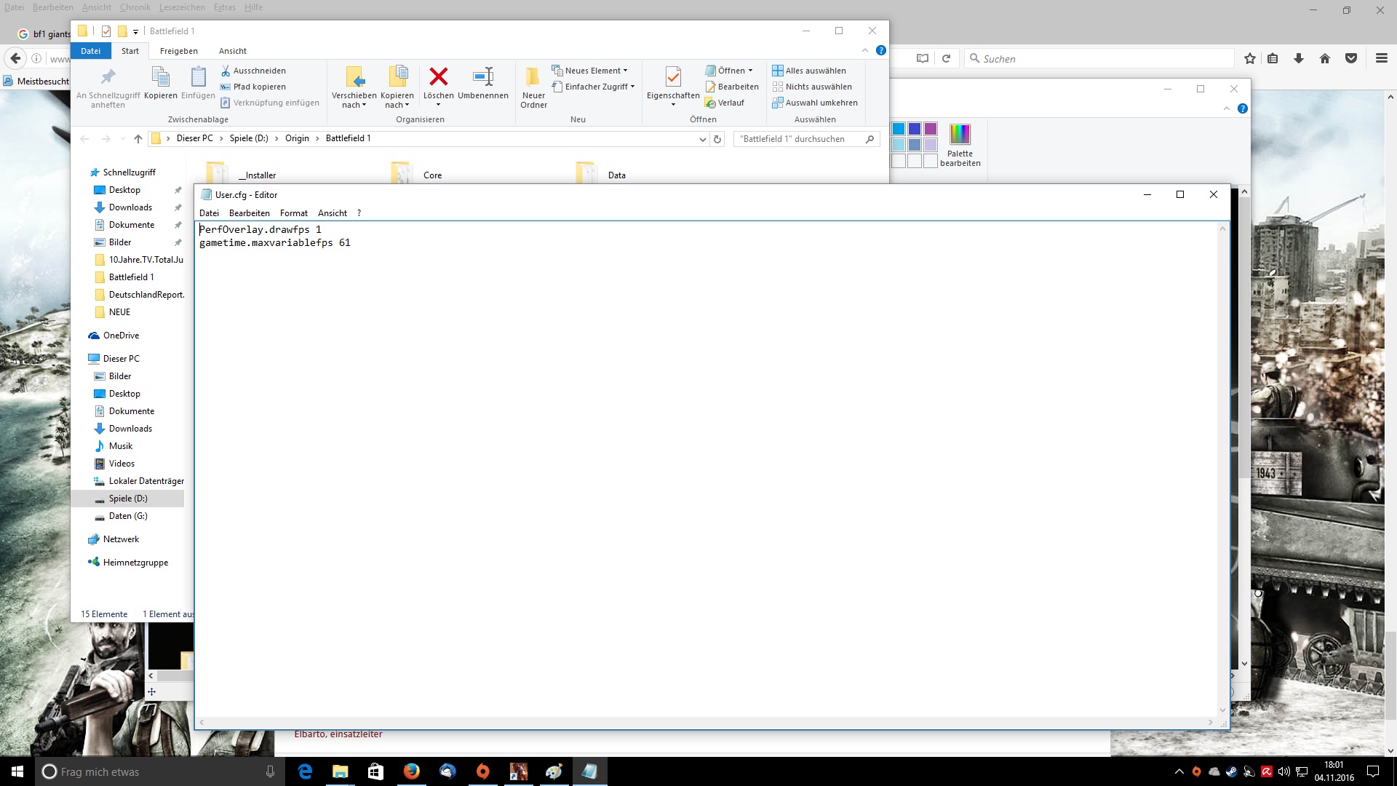Click the red Löschen delete icon

click(x=438, y=77)
